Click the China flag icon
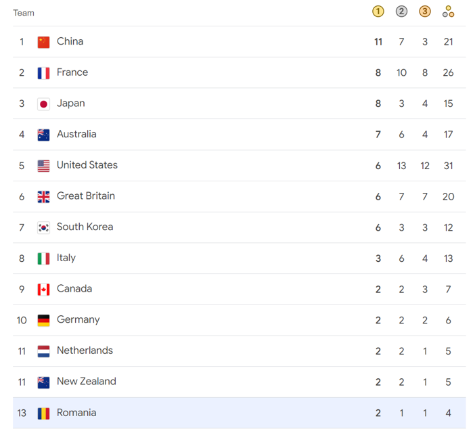This screenshot has width=473, height=431. point(44,42)
